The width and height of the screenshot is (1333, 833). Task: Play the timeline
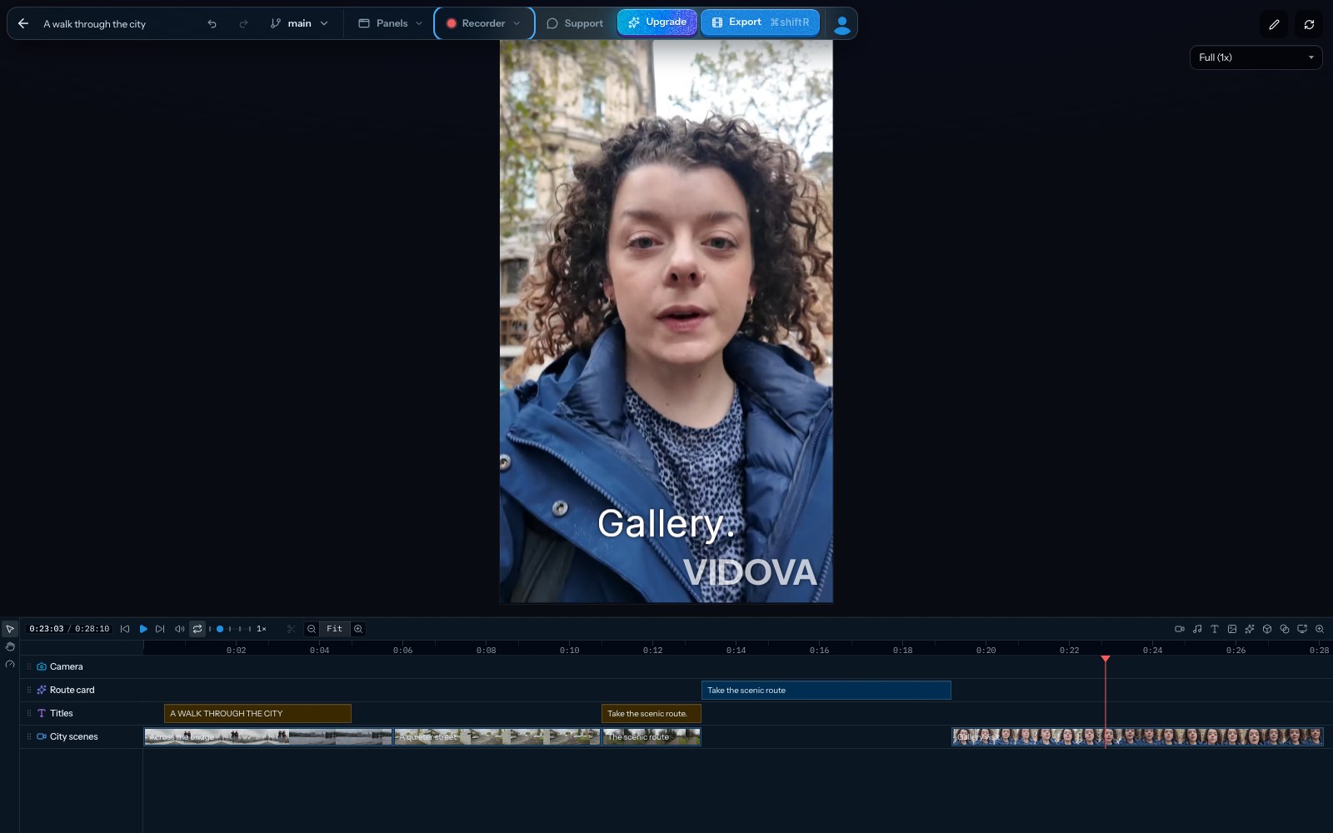(x=143, y=629)
